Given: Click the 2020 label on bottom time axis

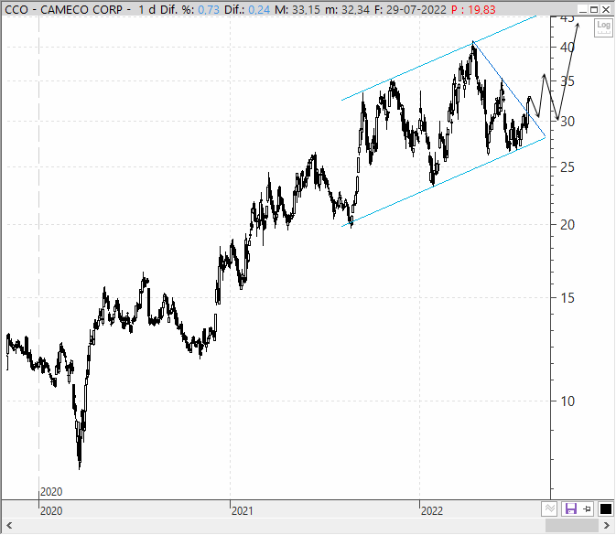Looking at the screenshot, I should pos(51,510).
